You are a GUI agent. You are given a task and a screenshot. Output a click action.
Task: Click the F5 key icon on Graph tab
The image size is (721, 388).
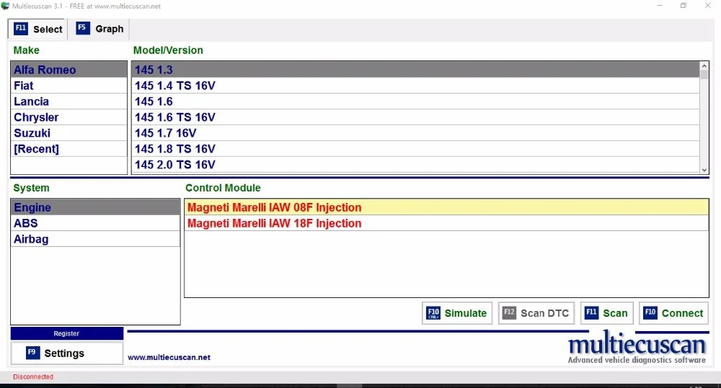pos(82,28)
